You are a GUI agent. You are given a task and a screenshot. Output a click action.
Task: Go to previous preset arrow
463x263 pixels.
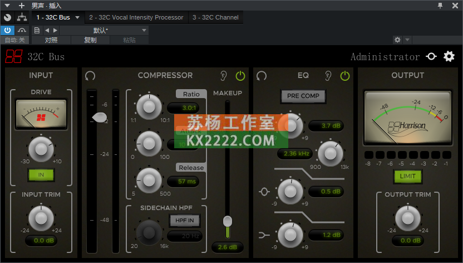47,30
